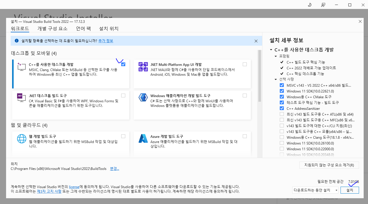This screenshot has width=368, height=204.
Task: Check the 웹 개발 빌드 도구 workload
Action: (123, 136)
